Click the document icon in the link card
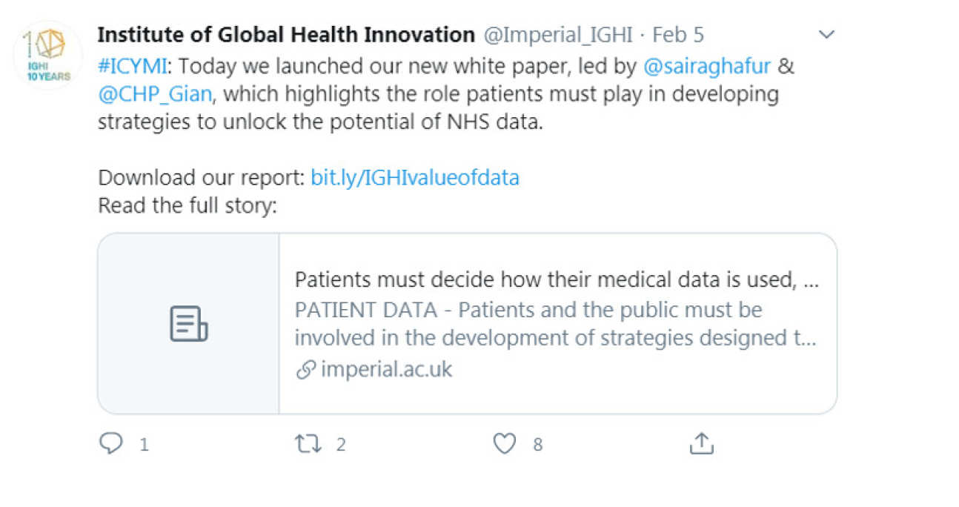Viewport: 959px width, 507px height. tap(189, 324)
